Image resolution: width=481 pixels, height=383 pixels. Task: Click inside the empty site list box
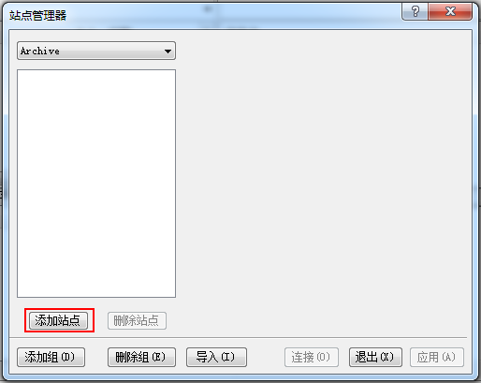(x=96, y=184)
